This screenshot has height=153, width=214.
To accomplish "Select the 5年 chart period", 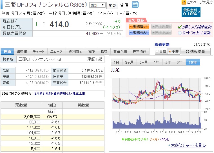I will click(180, 62).
